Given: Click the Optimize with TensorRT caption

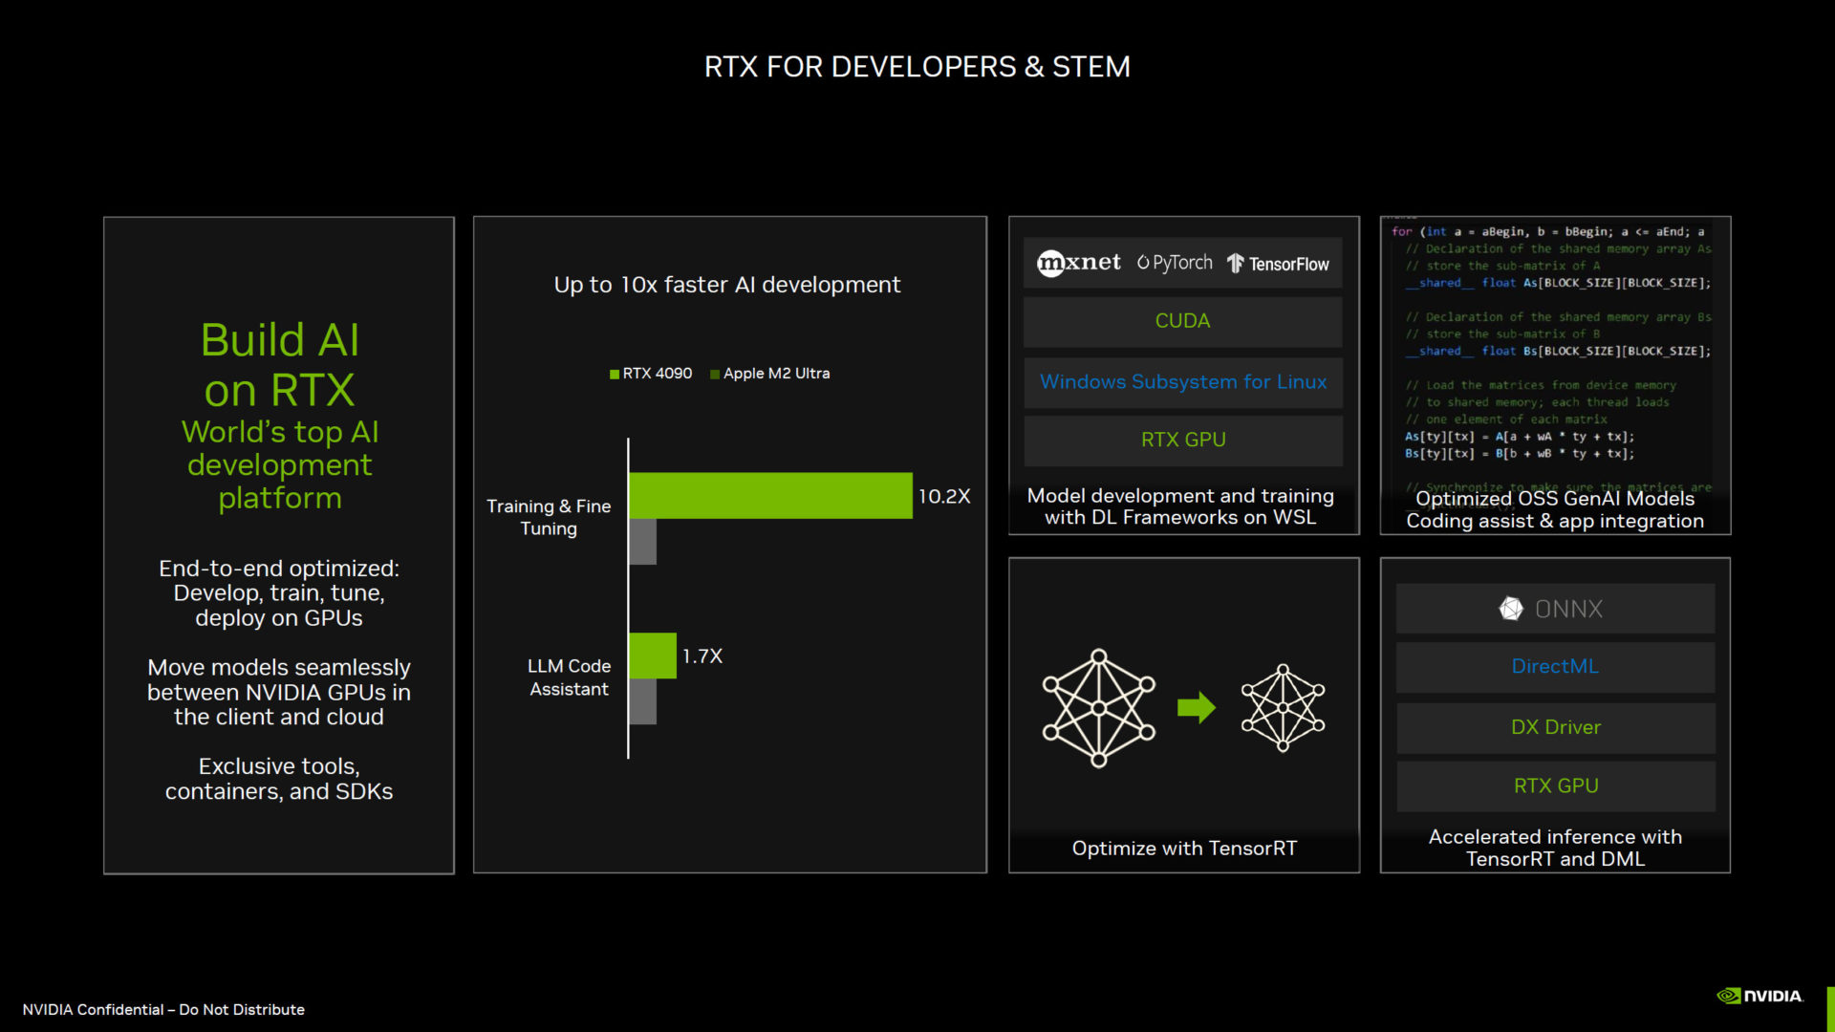Looking at the screenshot, I should click(1183, 849).
